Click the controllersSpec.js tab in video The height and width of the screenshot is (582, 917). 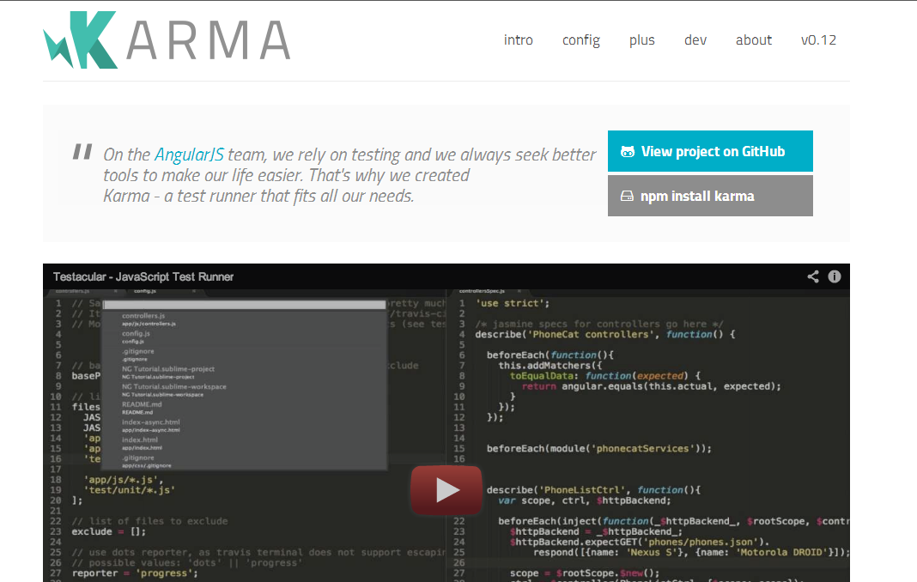[482, 291]
